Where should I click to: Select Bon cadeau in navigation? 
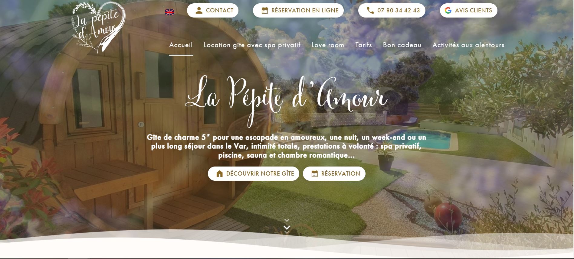coord(402,45)
